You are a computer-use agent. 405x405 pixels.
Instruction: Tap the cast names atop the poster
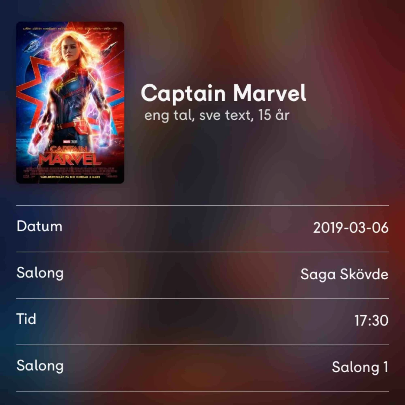70,29
